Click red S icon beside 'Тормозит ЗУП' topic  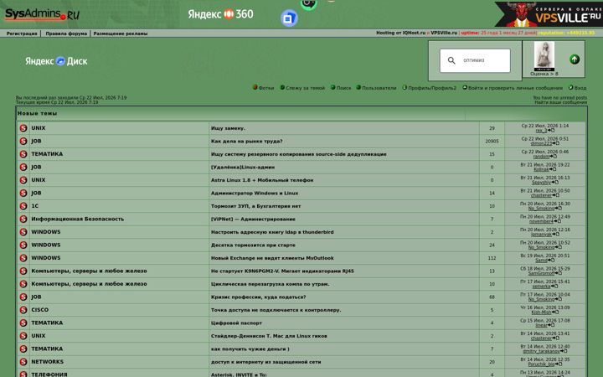23,206
